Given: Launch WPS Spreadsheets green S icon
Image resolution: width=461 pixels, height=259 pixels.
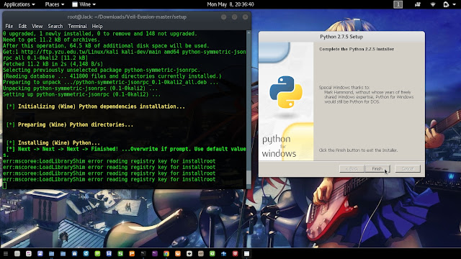Looking at the screenshot, I should pos(120,253).
